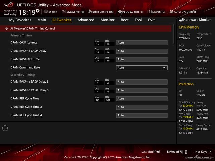Open the time settings gear icon
This screenshot has height=161, width=215.
coord(38,11)
